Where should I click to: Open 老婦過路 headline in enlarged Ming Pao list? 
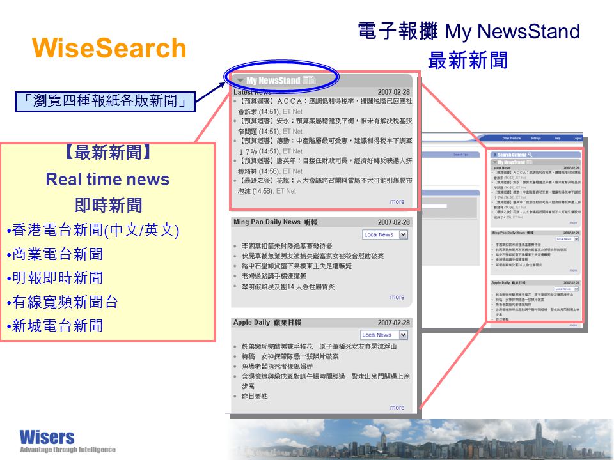[x=274, y=276]
